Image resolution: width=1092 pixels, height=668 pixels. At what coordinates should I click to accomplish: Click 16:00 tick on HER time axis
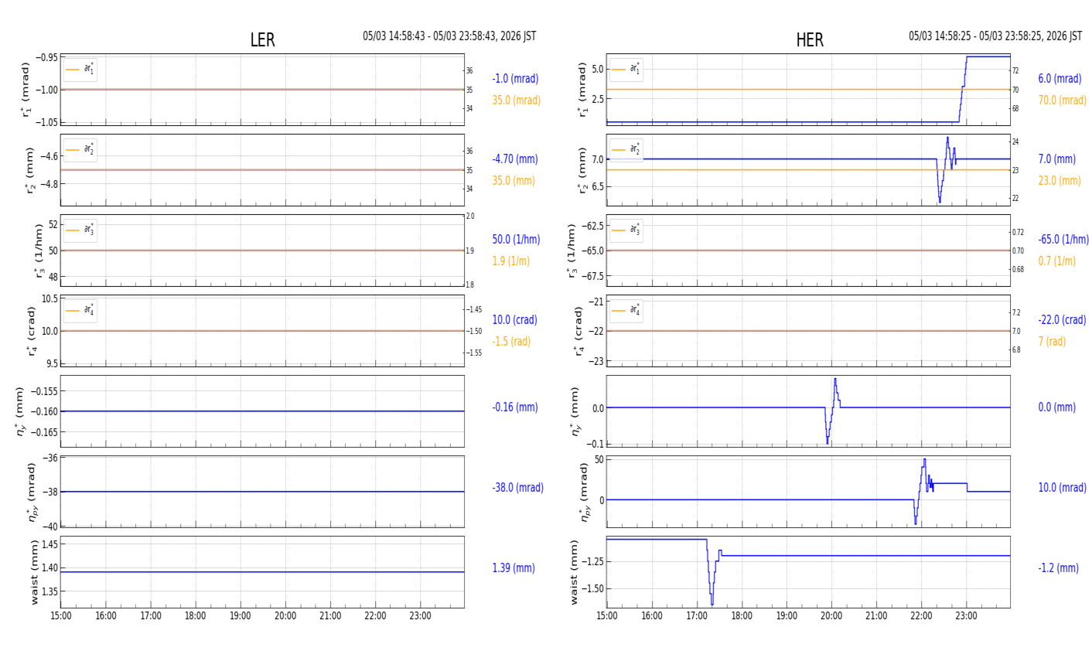pyautogui.click(x=652, y=616)
